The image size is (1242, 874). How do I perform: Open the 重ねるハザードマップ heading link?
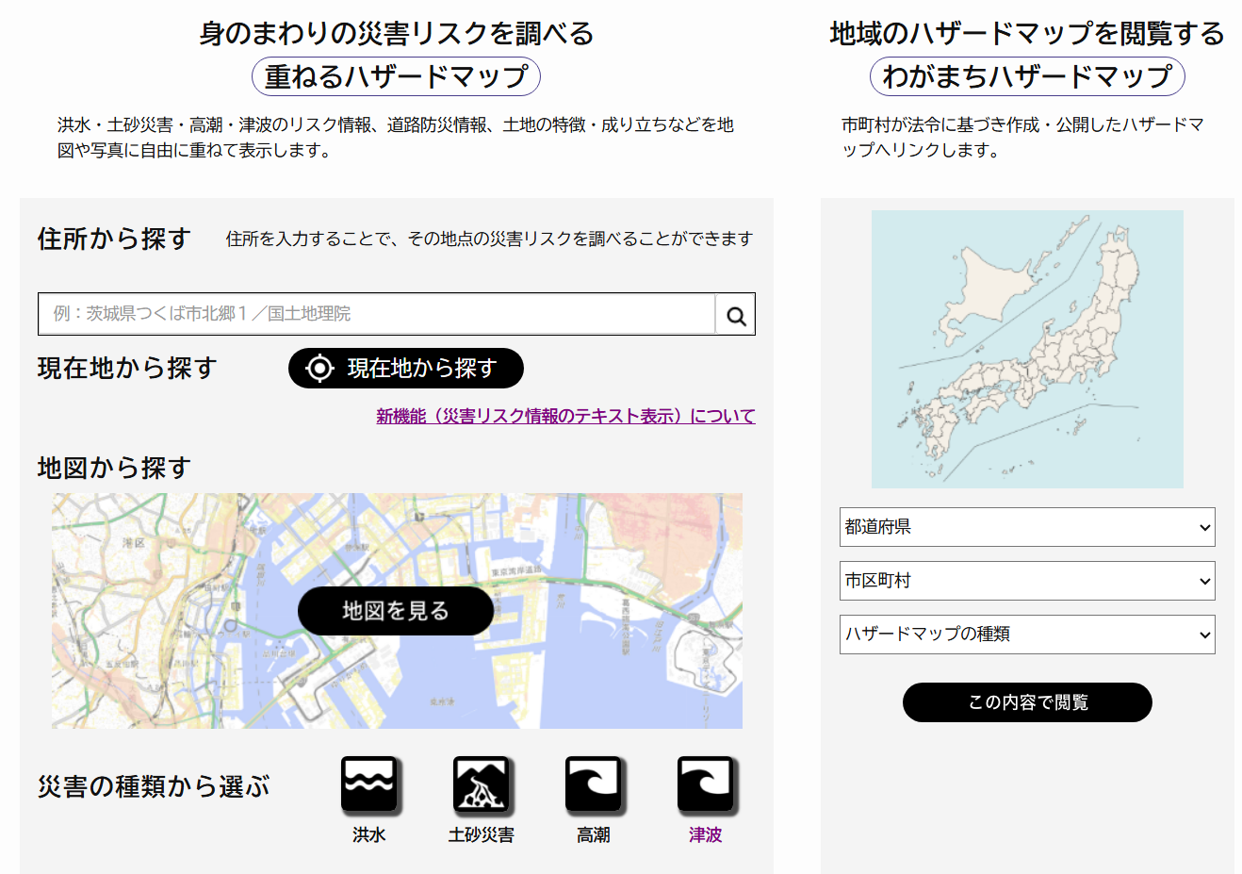pos(396,76)
